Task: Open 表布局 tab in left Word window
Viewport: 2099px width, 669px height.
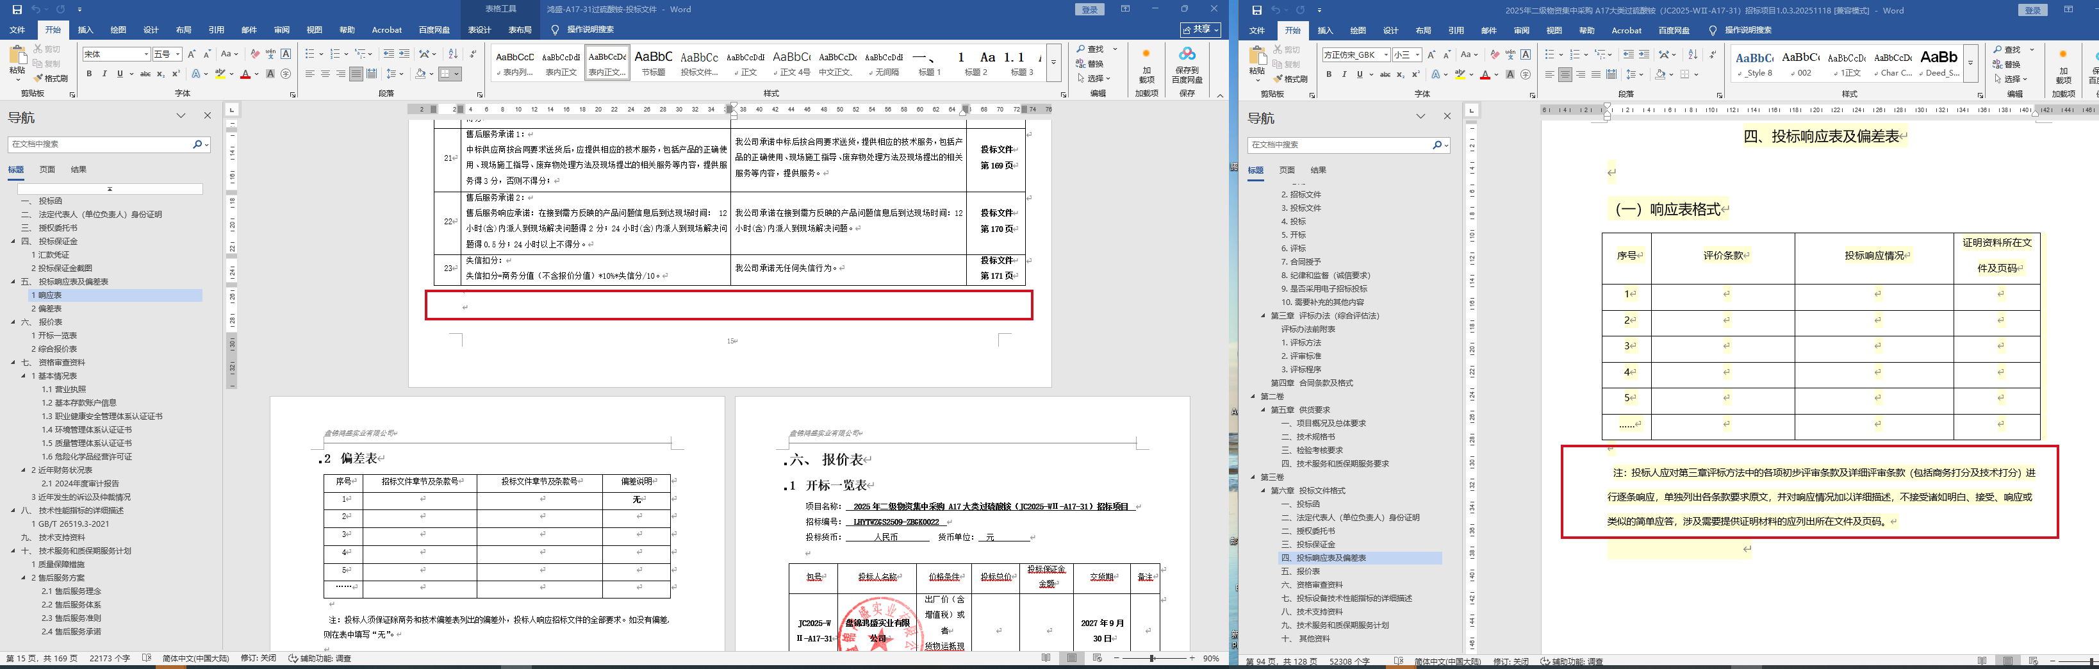Action: tap(520, 29)
